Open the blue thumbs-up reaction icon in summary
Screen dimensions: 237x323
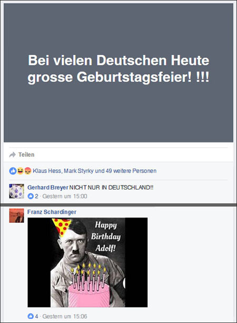tap(13, 171)
